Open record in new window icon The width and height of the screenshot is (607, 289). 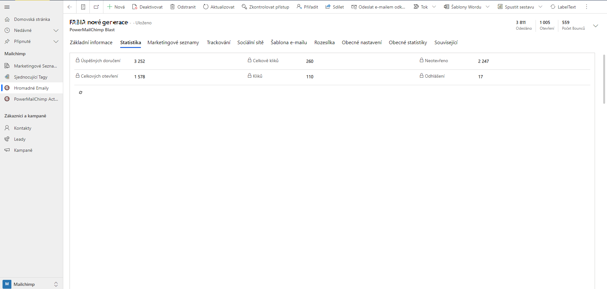[x=96, y=7]
